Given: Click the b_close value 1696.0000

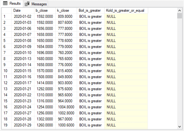Looking at the screenshot, I should [x=45, y=53].
